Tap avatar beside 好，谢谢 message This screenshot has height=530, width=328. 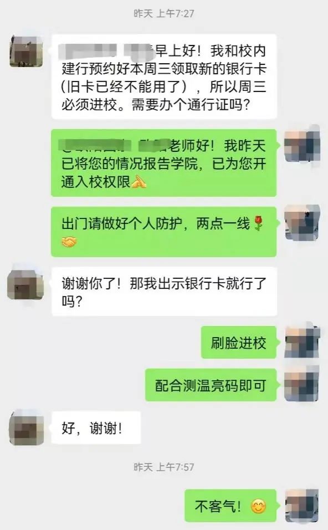click(x=26, y=427)
